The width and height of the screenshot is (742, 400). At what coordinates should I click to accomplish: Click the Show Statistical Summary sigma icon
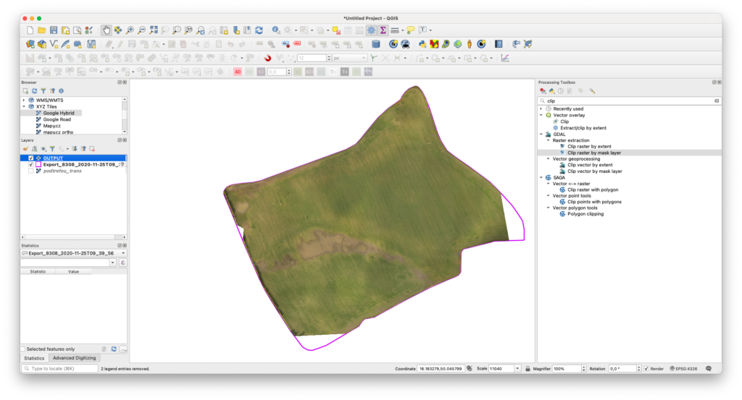click(x=383, y=30)
